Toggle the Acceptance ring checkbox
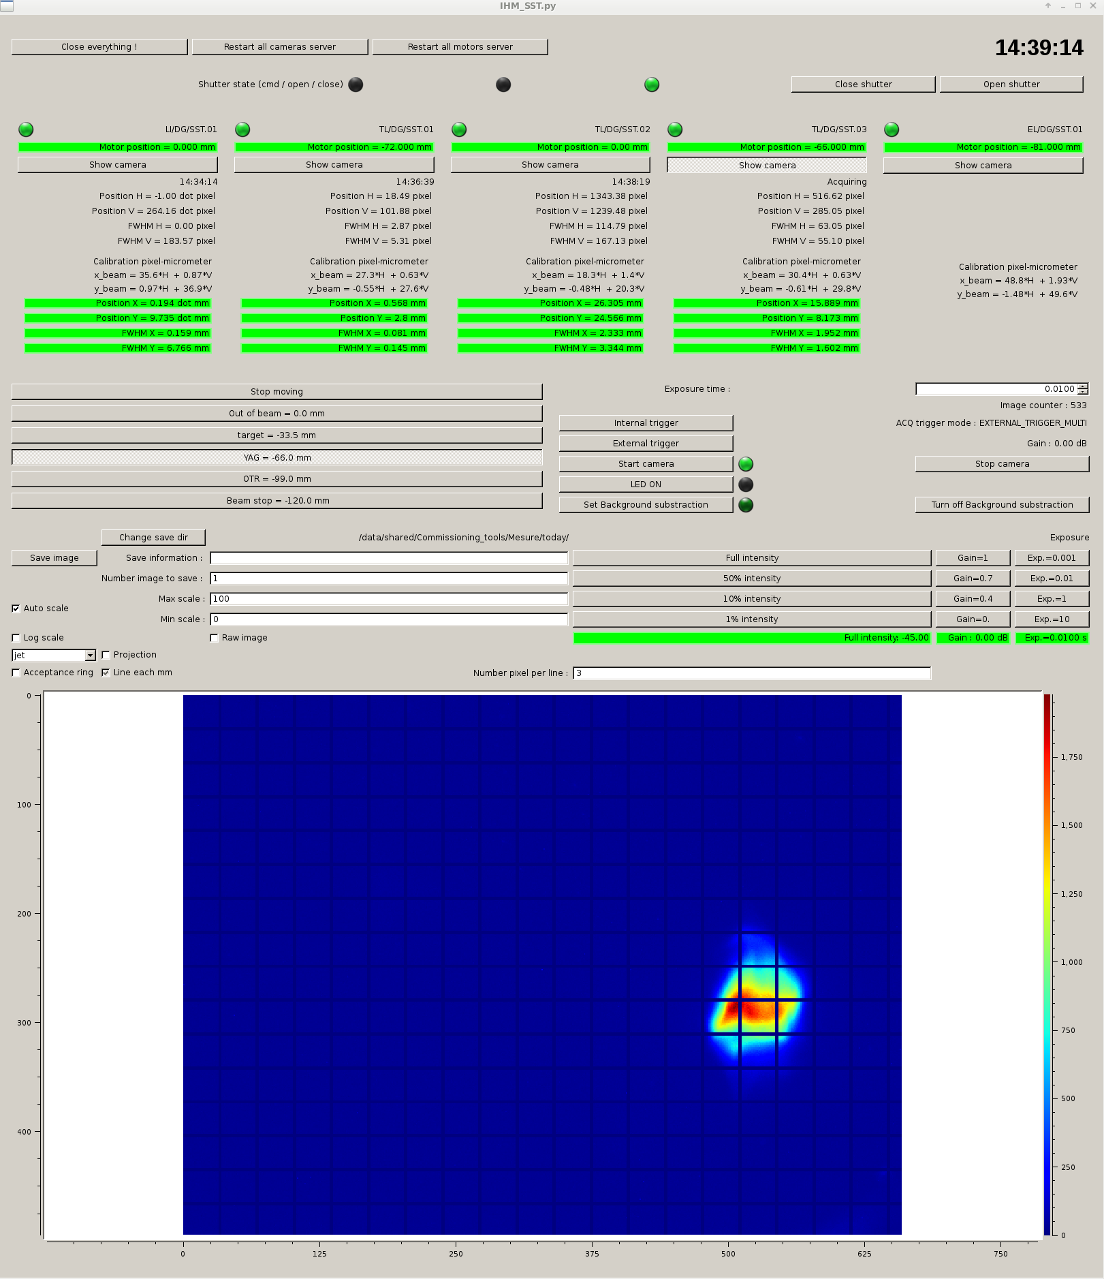Screen dimensions: 1104x1279 pyautogui.click(x=16, y=673)
